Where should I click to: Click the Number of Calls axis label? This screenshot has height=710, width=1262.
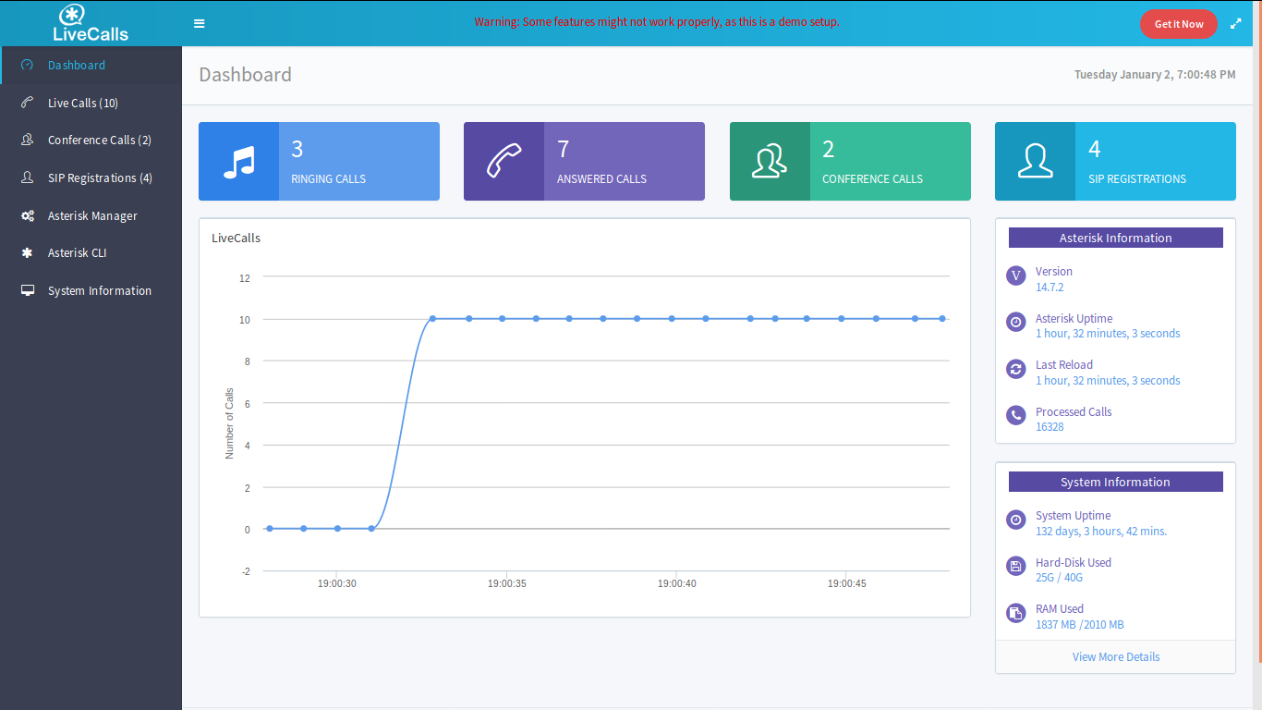[x=230, y=423]
